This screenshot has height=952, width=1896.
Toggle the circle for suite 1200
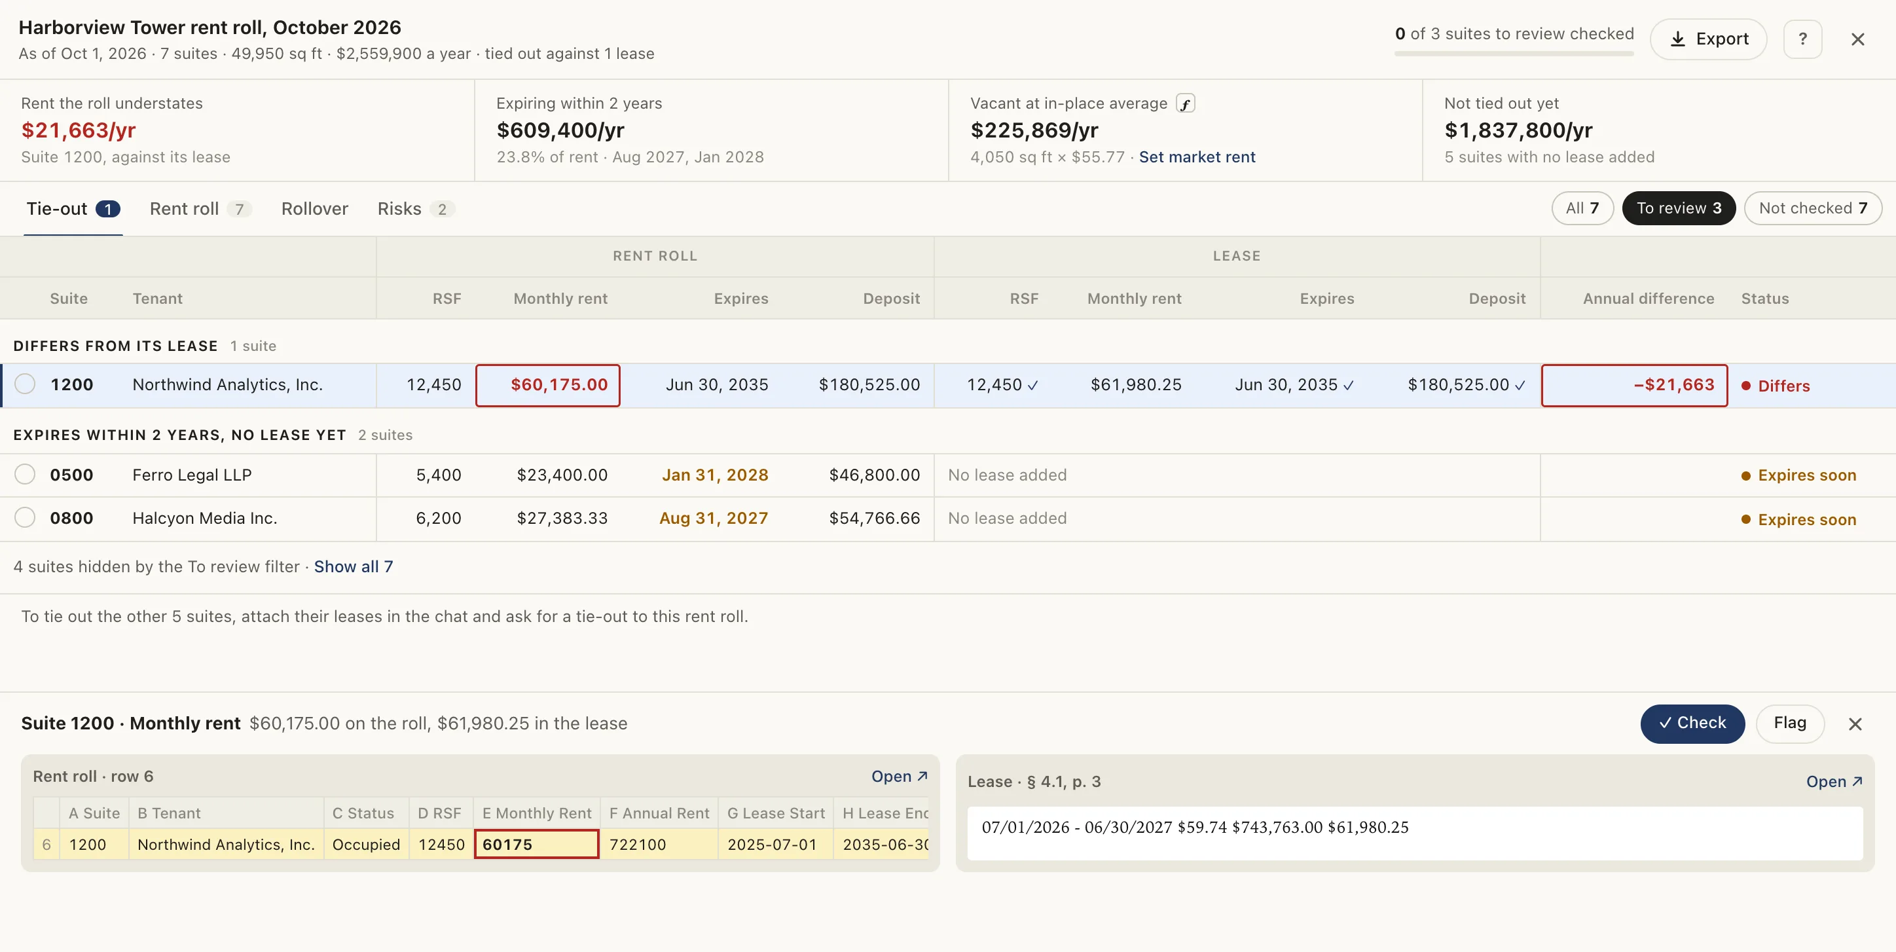(25, 384)
